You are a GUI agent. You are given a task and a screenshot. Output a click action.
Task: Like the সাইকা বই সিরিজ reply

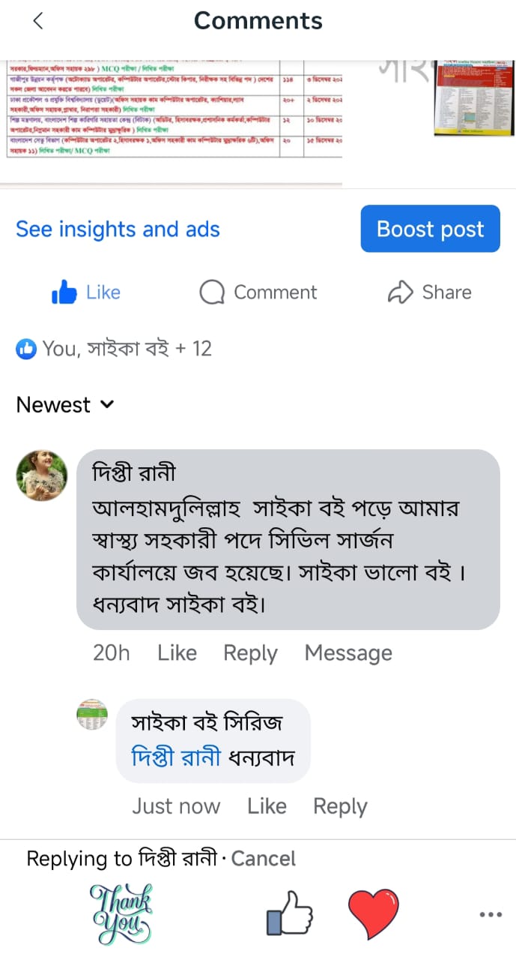point(267,805)
